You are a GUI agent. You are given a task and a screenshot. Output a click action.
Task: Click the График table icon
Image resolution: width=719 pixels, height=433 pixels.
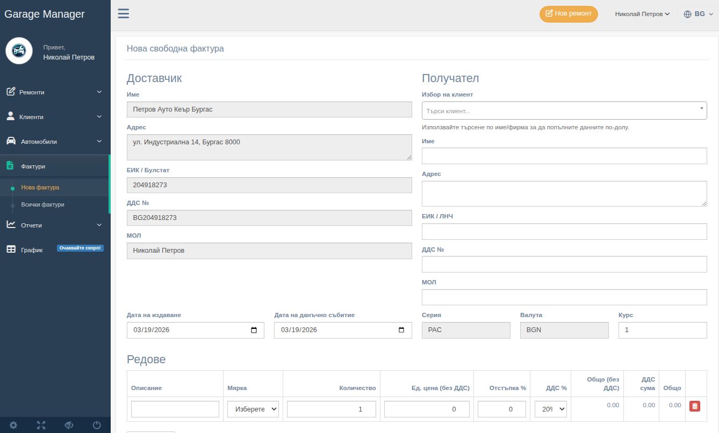pyautogui.click(x=11, y=249)
